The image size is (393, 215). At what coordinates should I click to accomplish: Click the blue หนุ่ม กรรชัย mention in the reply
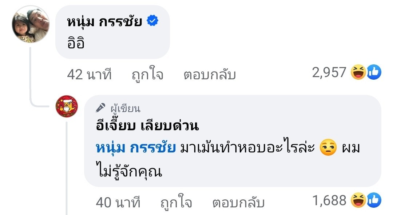136,148
